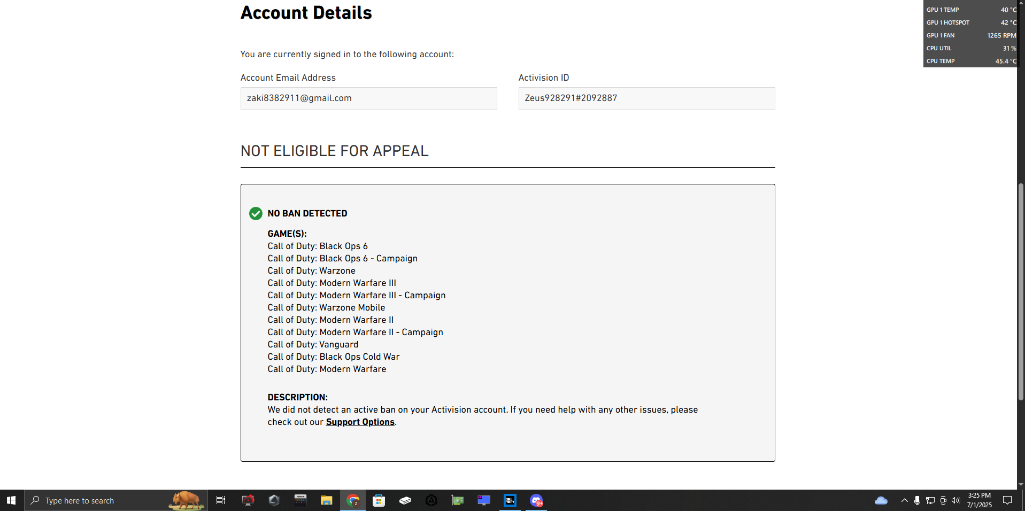Viewport: 1025px width, 511px height.
Task: Click the NO BAN DETECTED text
Action: (307, 213)
